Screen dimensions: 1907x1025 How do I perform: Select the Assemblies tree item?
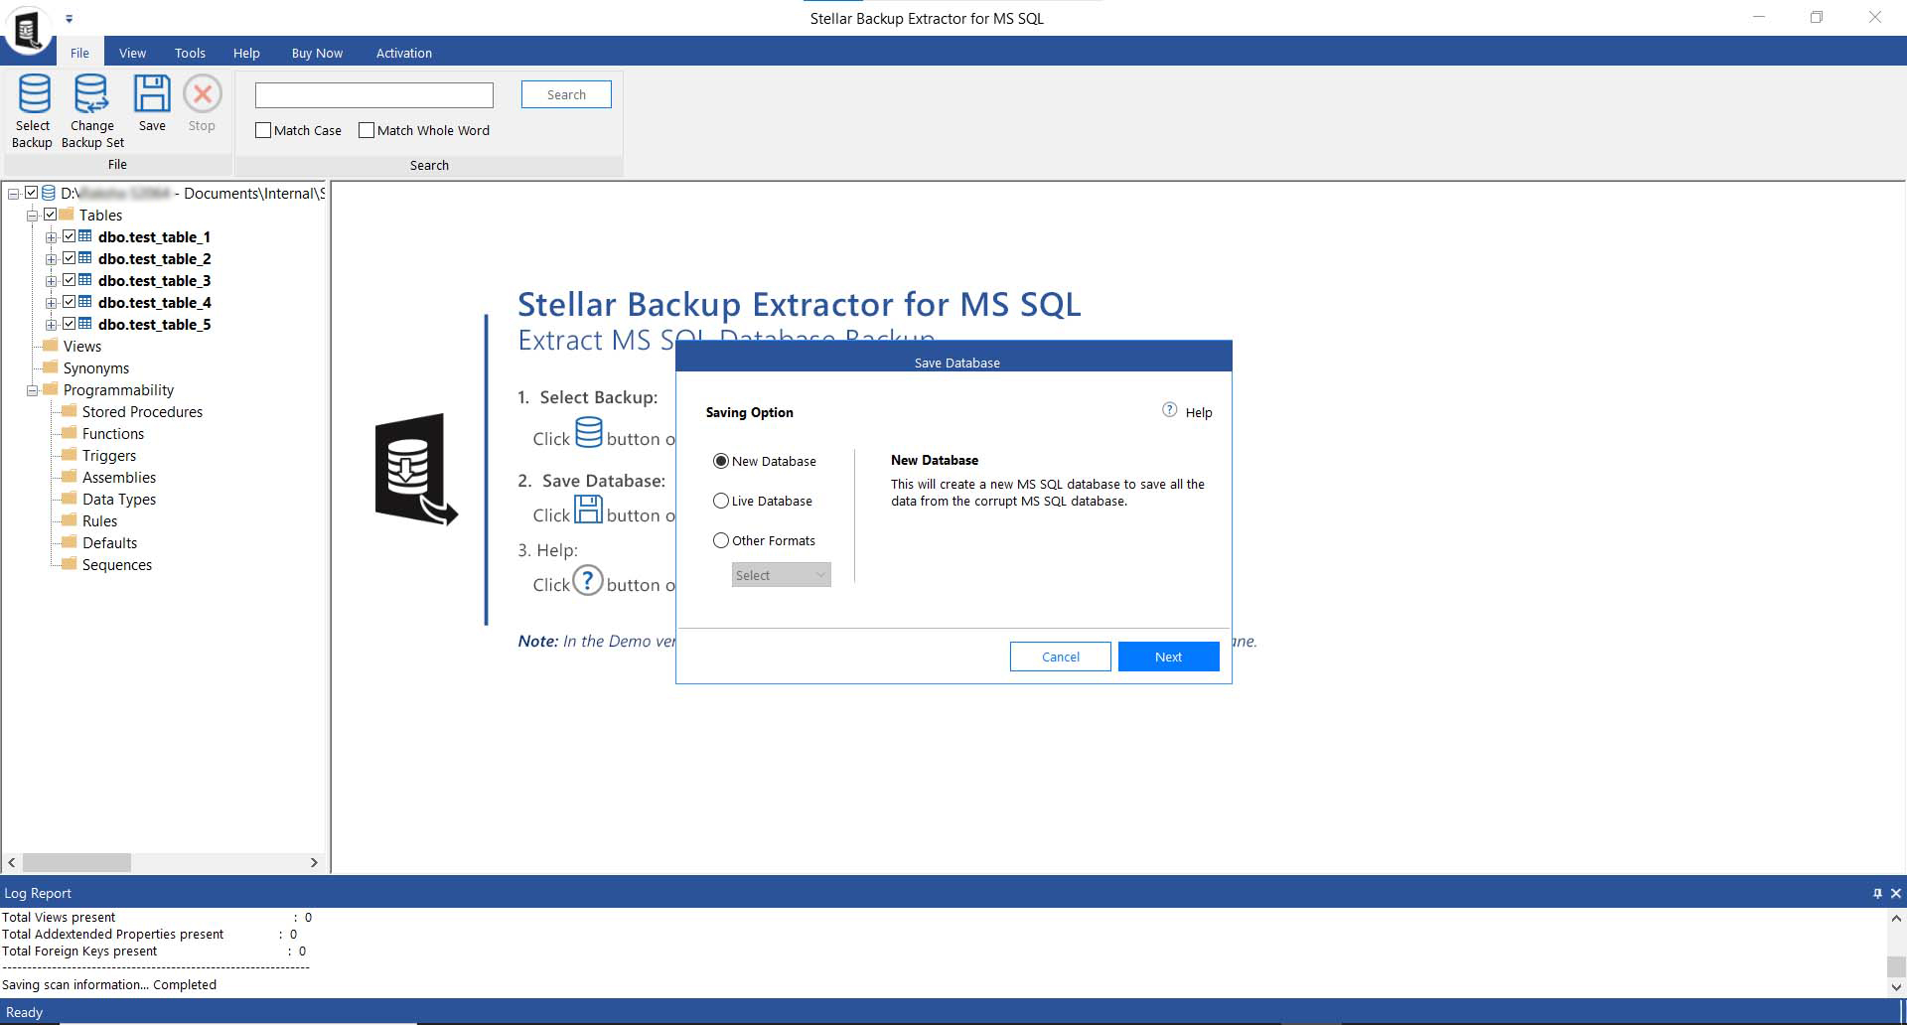coord(119,477)
